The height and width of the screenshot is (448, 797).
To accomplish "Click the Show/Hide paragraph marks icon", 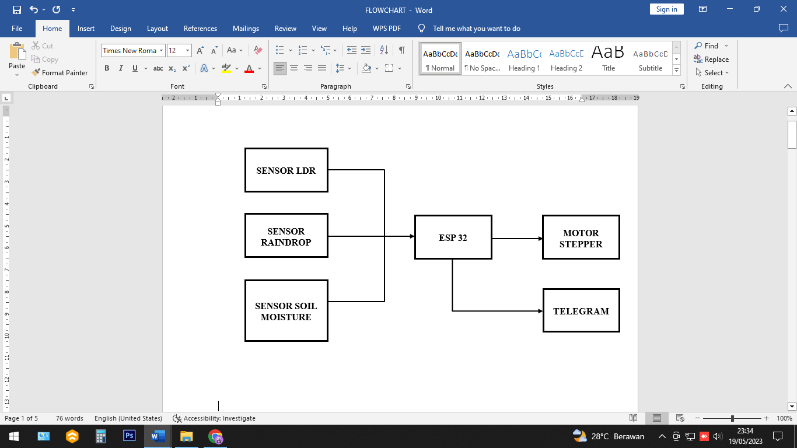I will (401, 50).
